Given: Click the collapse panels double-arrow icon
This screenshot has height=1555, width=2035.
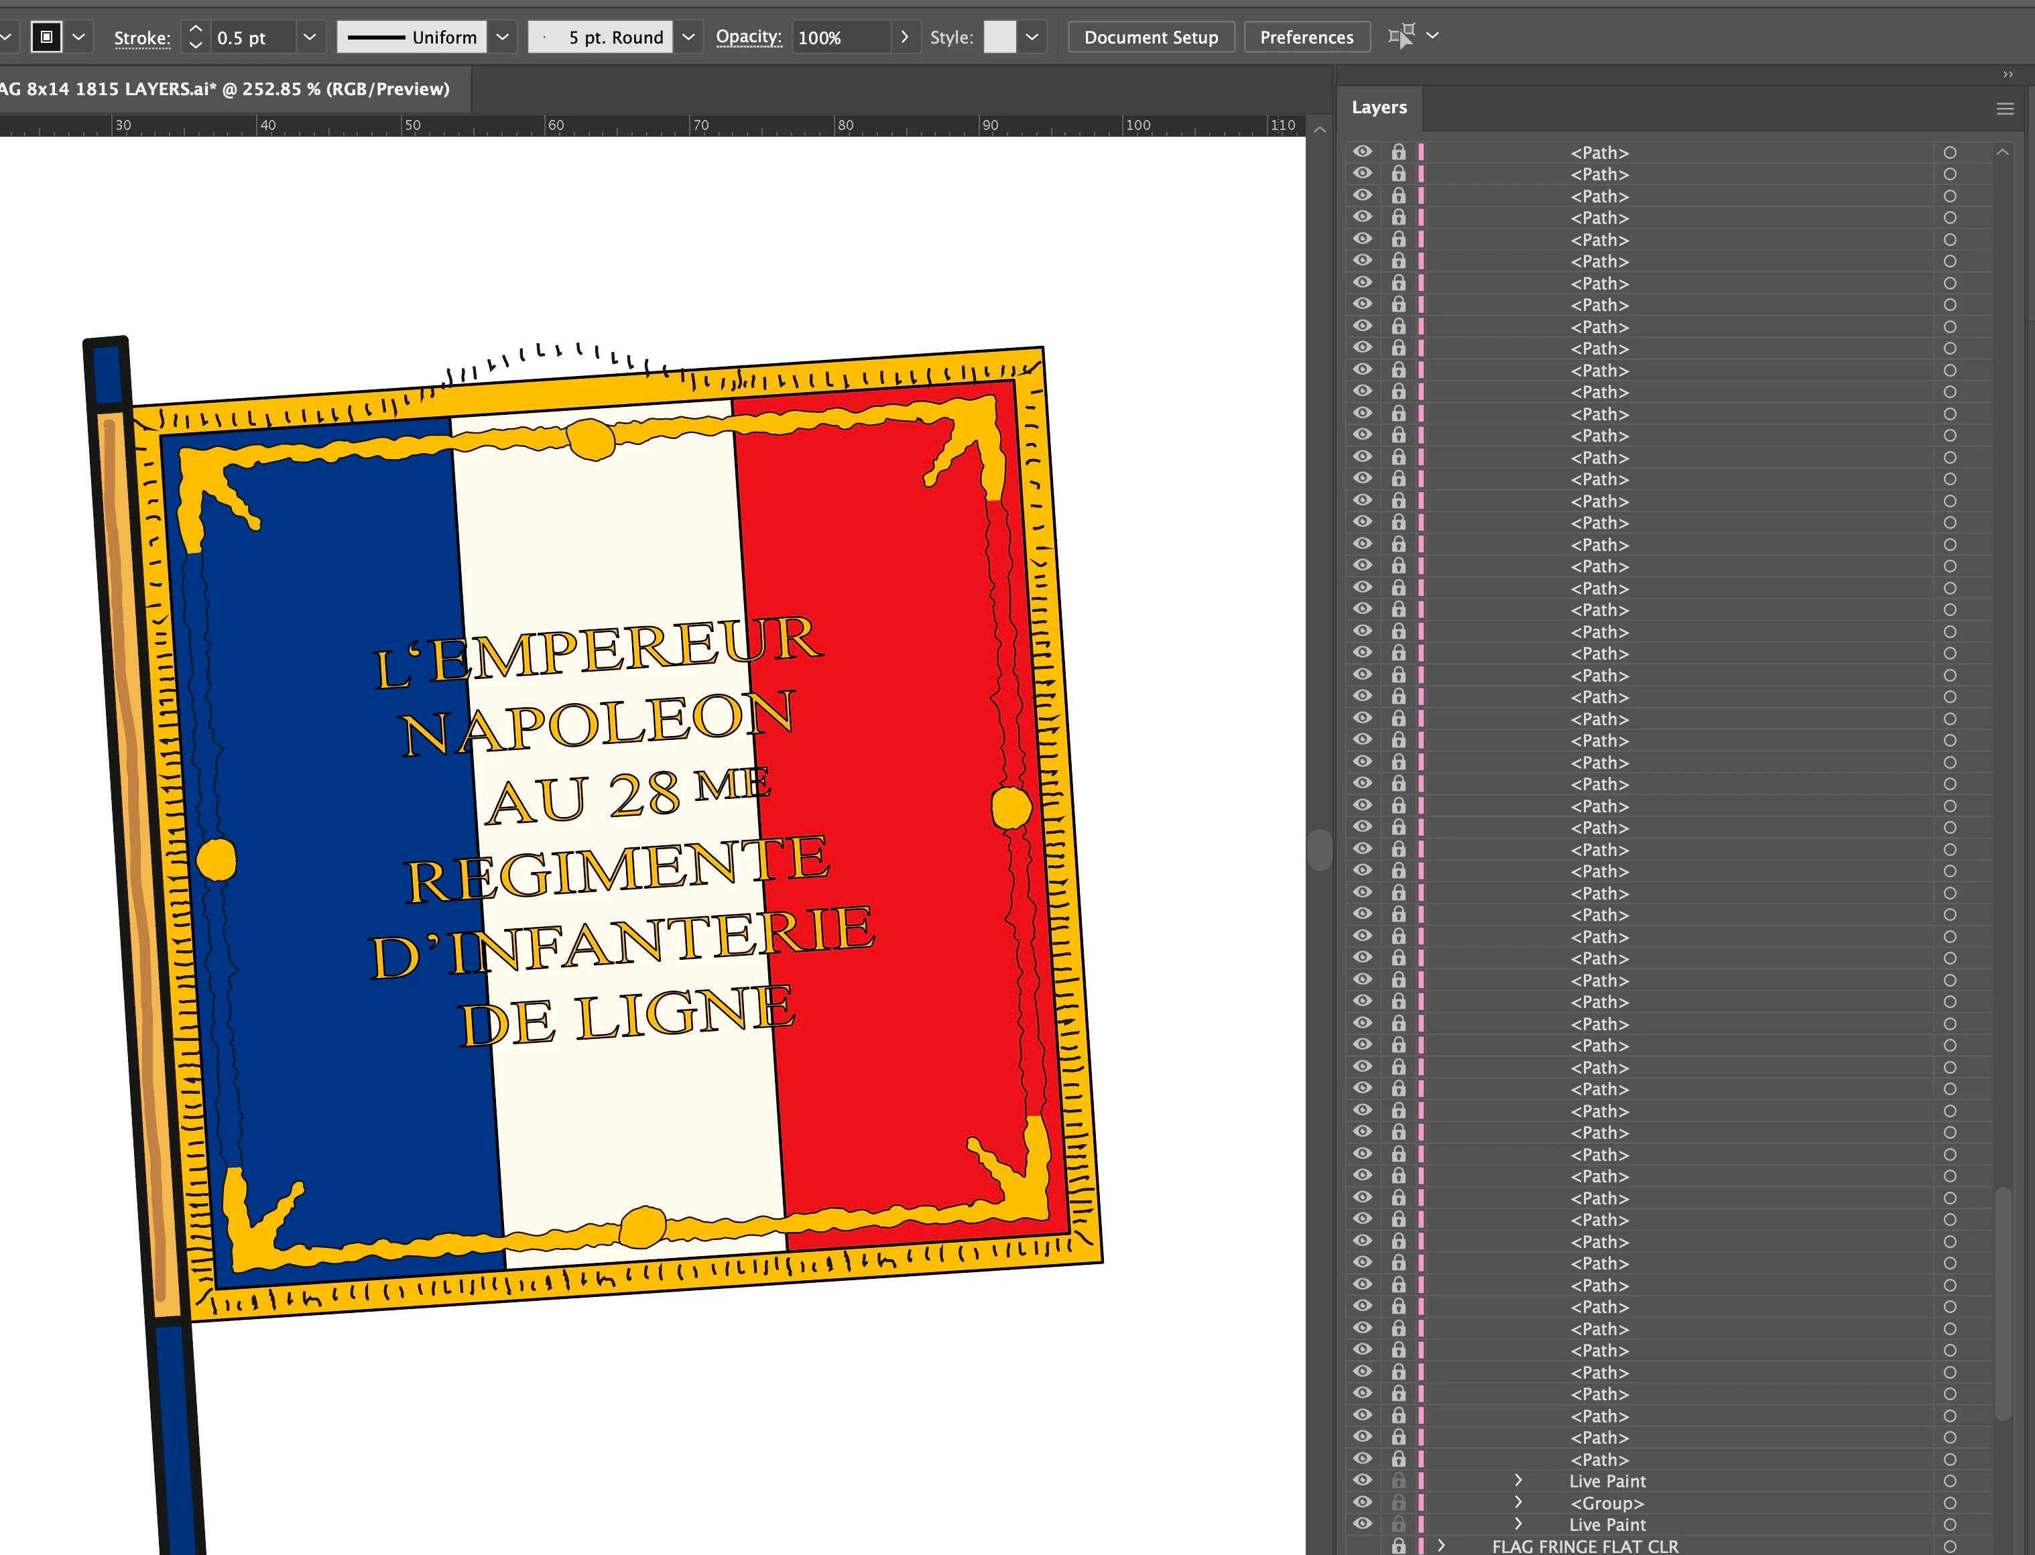Looking at the screenshot, I should tap(2008, 74).
